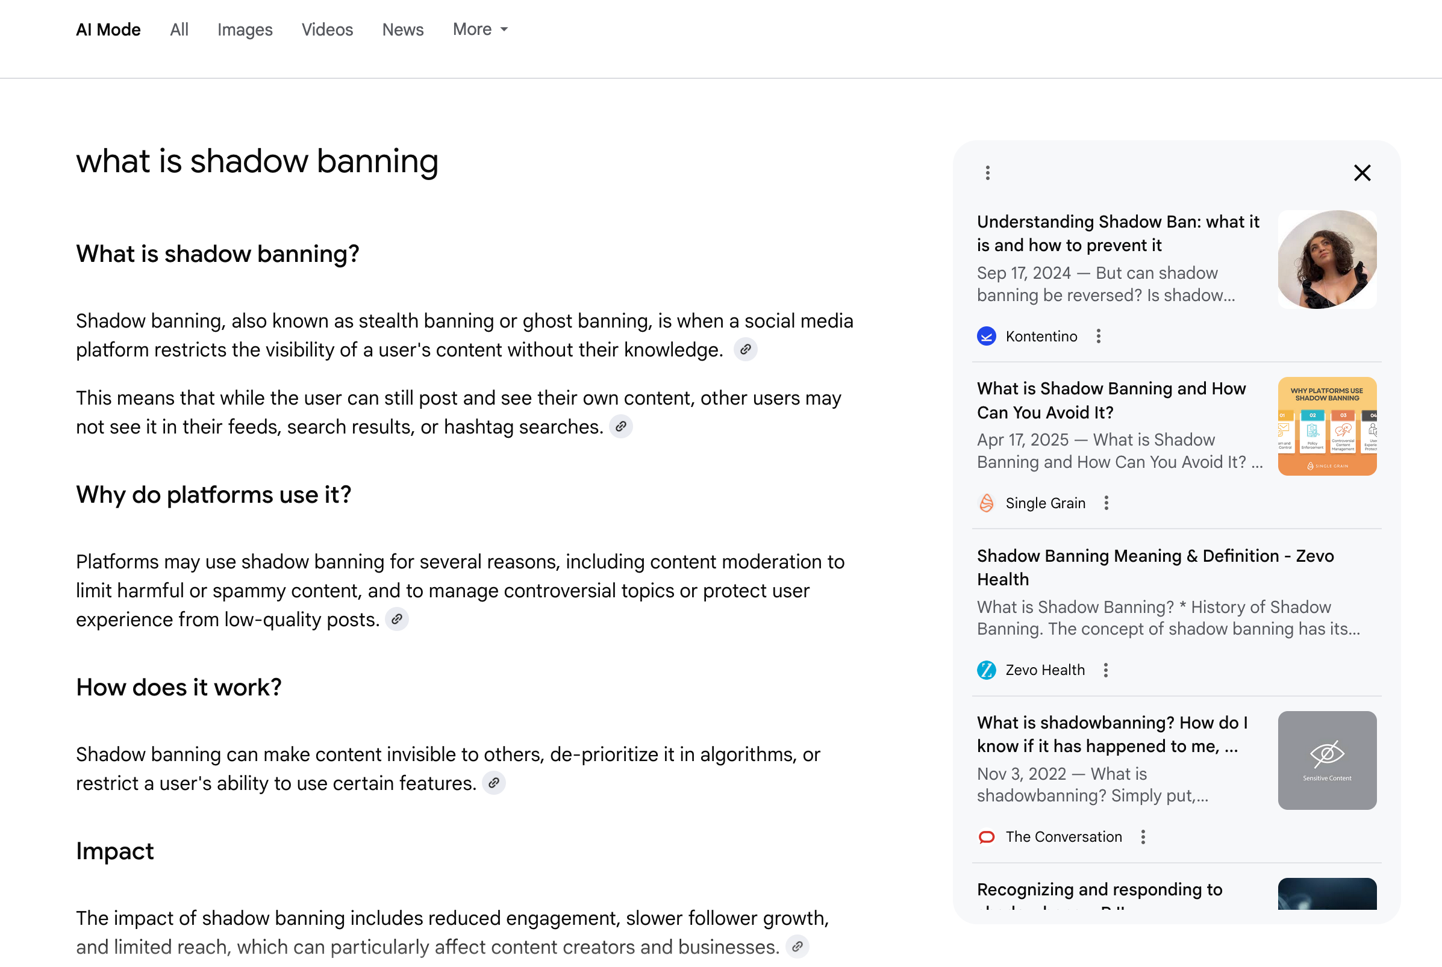
Task: Click the Sensitive Content hidden thumbnail
Action: click(x=1327, y=760)
